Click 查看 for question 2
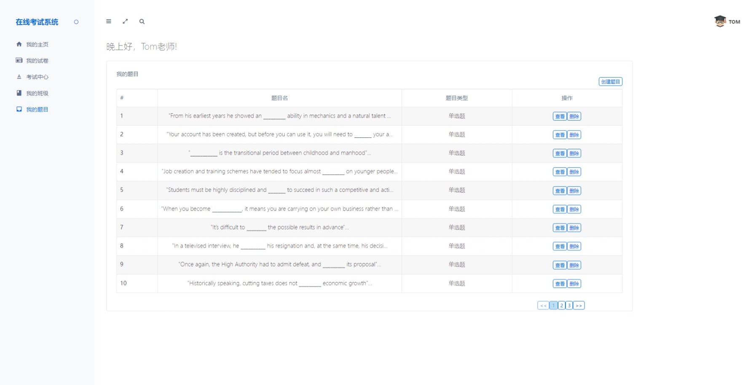This screenshot has height=385, width=756. pos(560,135)
